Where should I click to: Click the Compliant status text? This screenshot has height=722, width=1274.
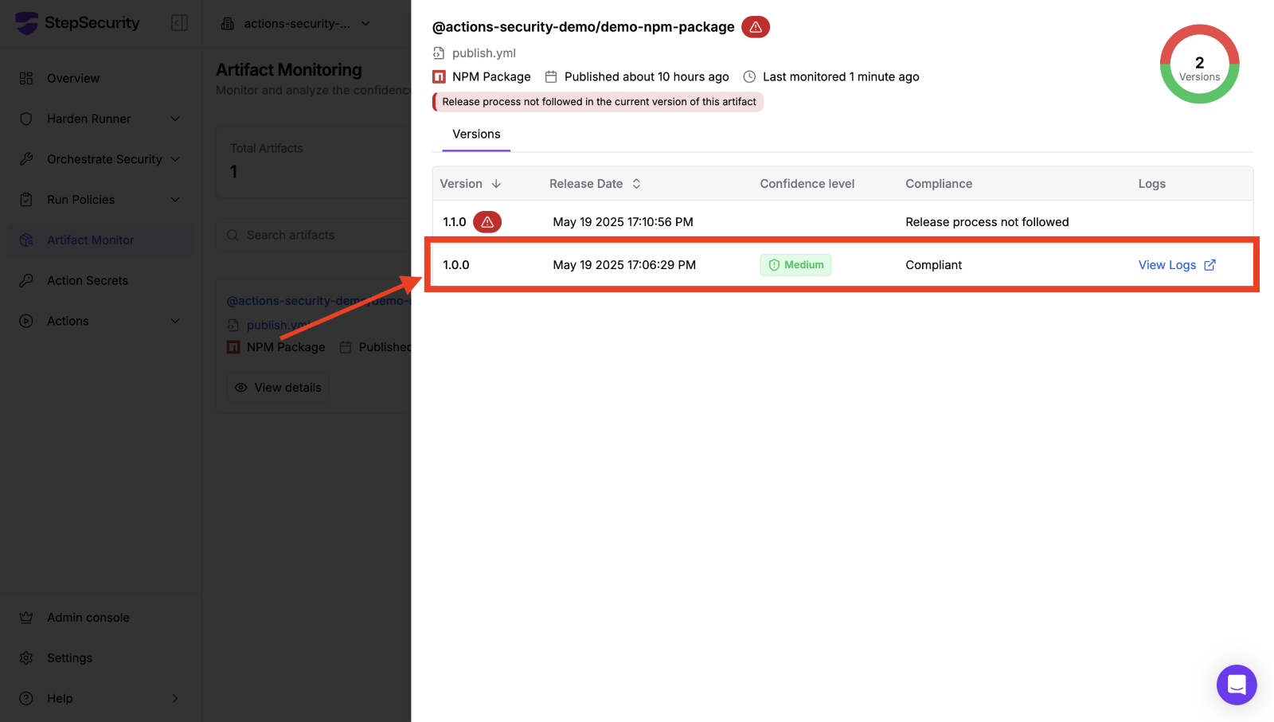(x=934, y=265)
